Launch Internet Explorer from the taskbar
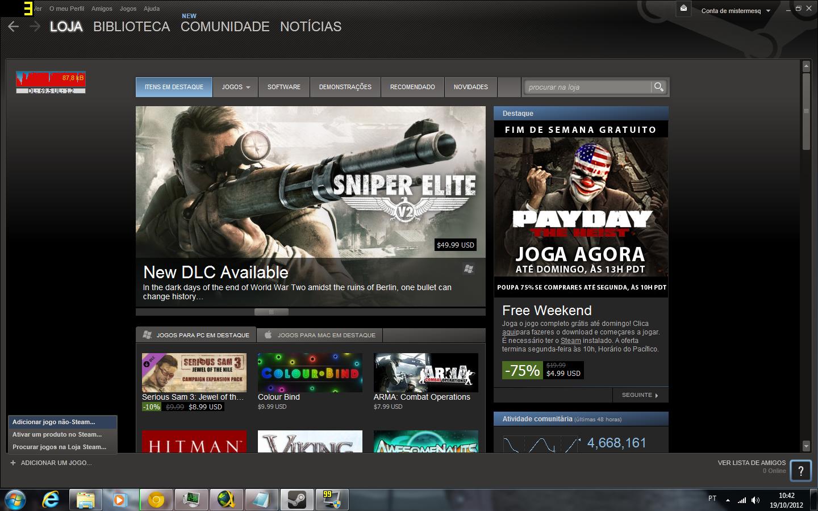The width and height of the screenshot is (818, 511). (x=51, y=500)
